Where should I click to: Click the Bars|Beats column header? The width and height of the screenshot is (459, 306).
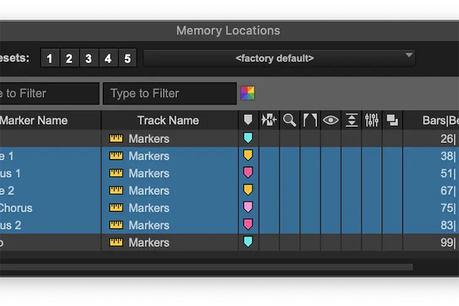point(431,121)
